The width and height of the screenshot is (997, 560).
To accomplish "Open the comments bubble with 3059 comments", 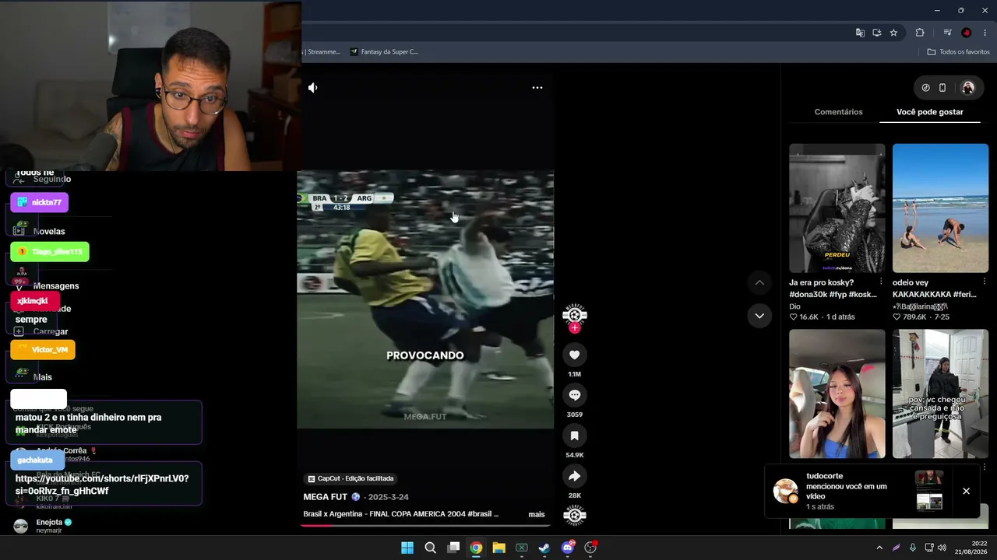I will pyautogui.click(x=575, y=395).
